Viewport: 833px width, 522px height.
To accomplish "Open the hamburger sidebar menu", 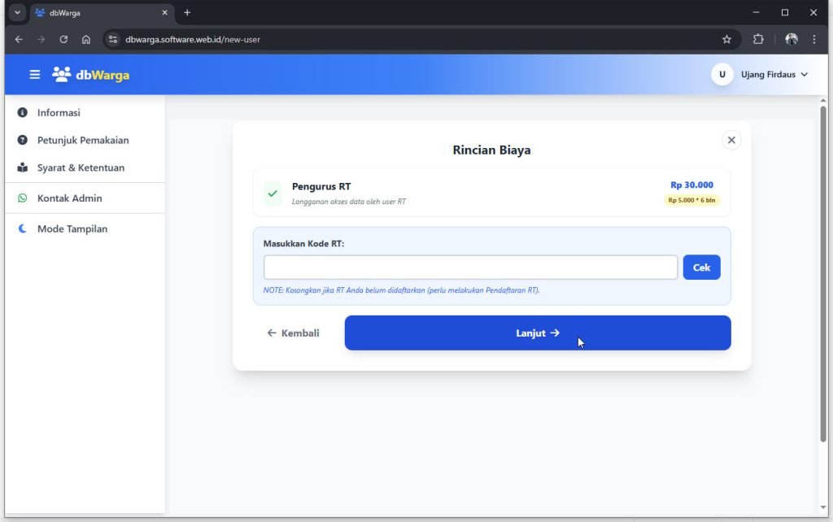I will [34, 75].
